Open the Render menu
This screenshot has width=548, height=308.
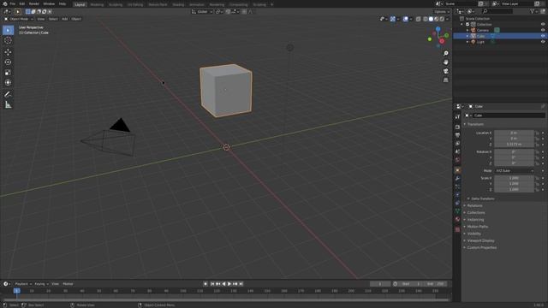34,3
